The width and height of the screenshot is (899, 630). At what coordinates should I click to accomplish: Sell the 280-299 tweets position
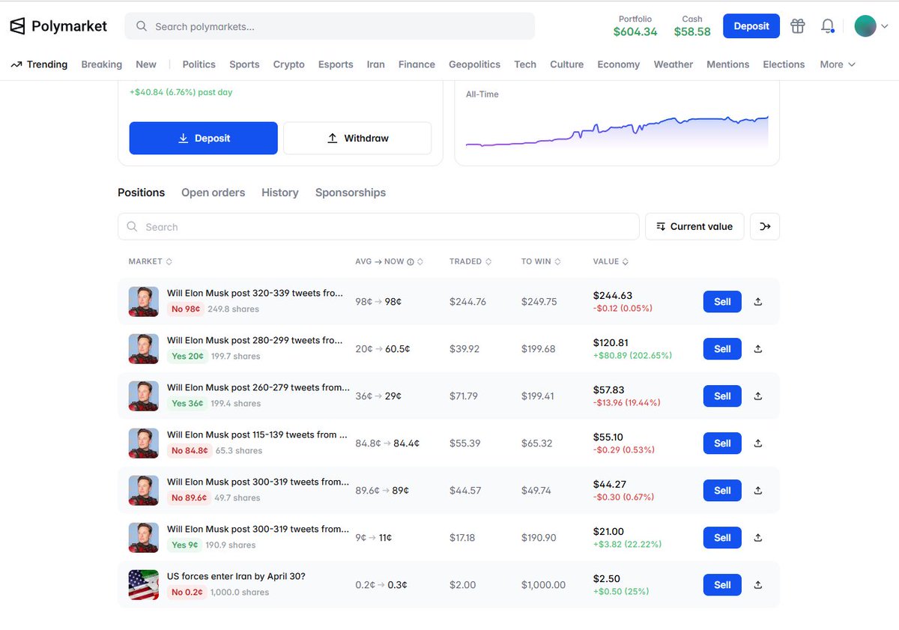pos(722,349)
